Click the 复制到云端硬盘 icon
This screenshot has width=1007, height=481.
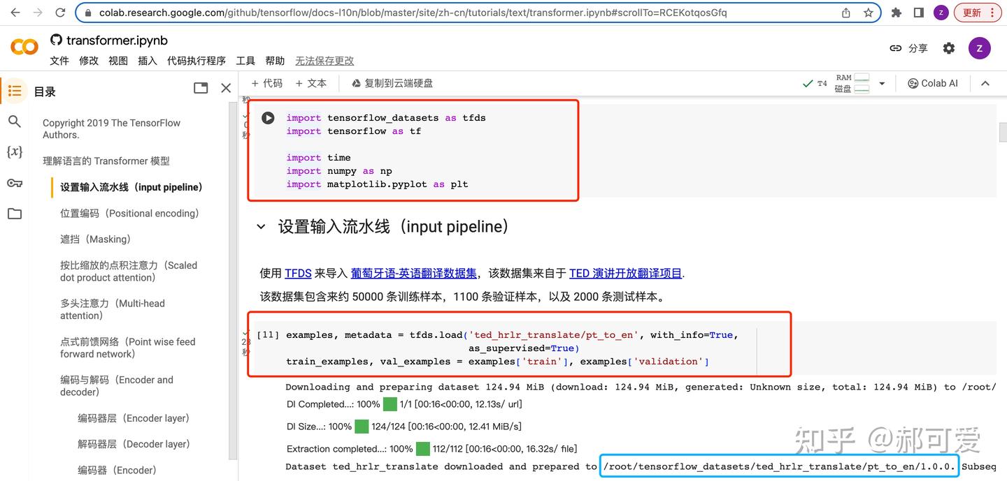tap(357, 83)
